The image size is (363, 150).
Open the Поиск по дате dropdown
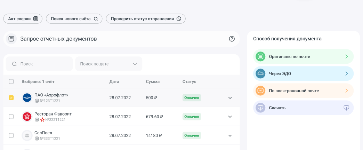(x=108, y=64)
